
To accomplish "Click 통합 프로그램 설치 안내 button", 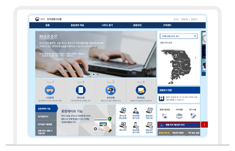I will [179, 125].
